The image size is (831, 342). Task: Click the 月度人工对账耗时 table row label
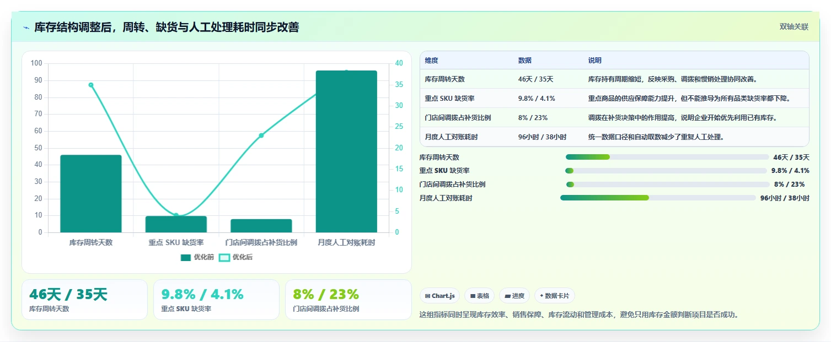point(451,137)
